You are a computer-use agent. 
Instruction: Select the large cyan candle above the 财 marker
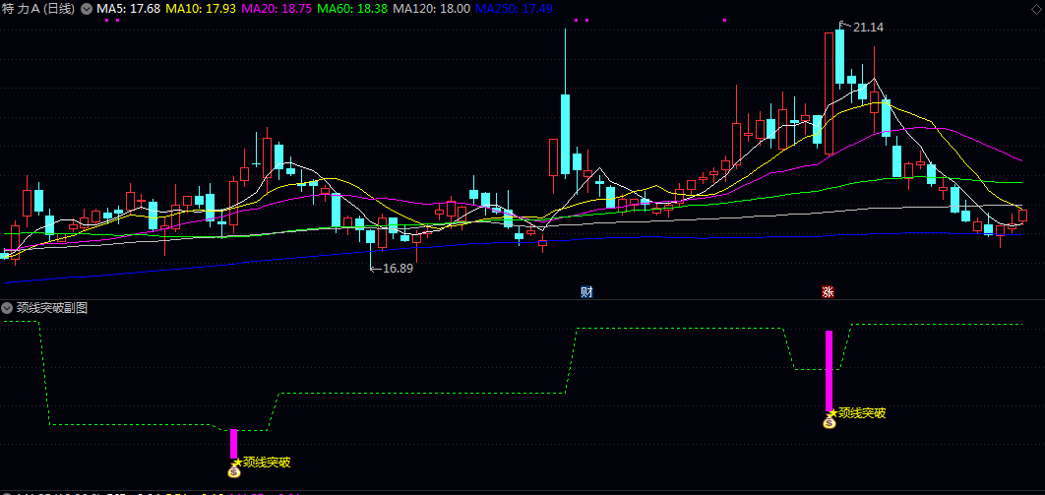click(x=565, y=134)
